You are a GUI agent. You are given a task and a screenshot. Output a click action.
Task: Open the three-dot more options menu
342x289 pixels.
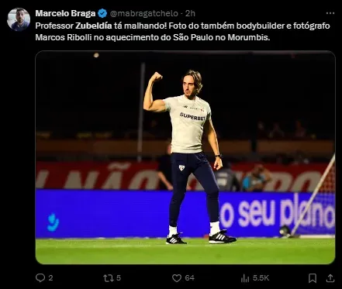click(330, 13)
